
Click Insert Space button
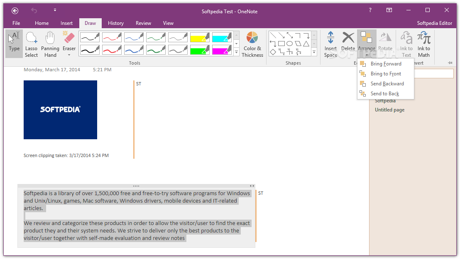pos(330,44)
